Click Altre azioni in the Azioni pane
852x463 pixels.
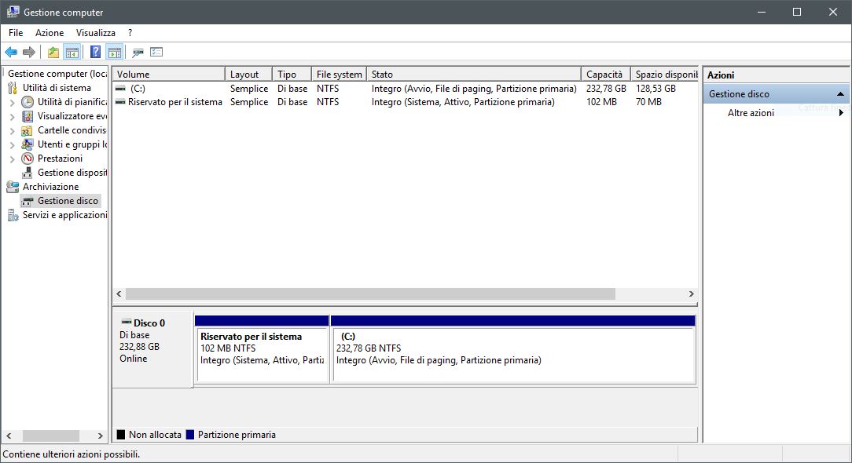click(751, 112)
